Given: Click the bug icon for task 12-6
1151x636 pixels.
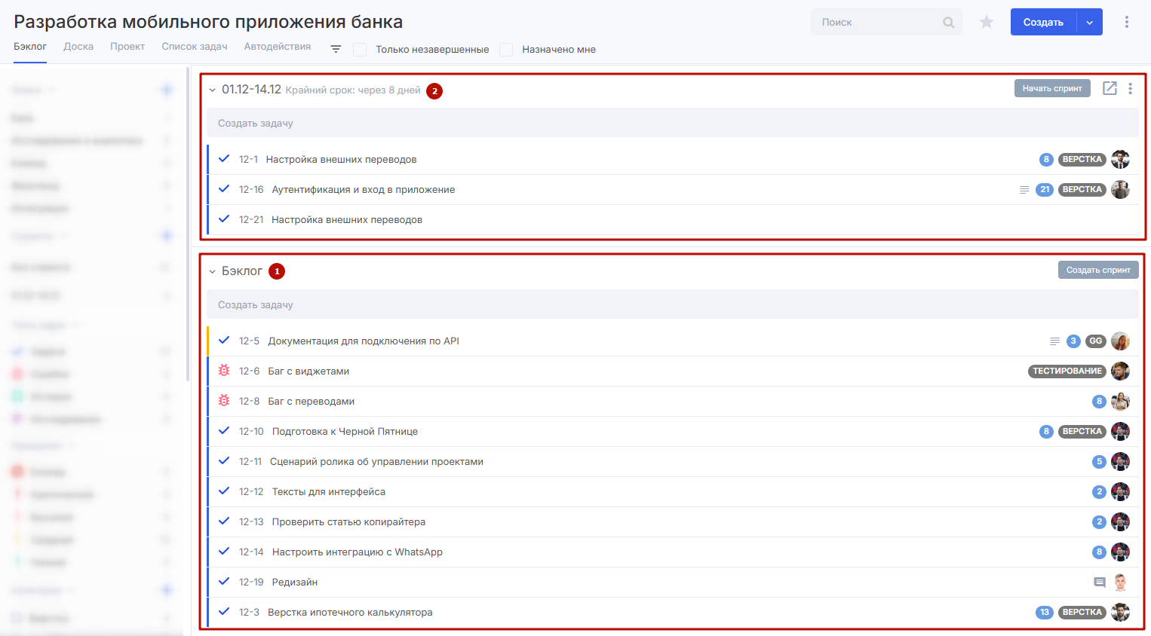Looking at the screenshot, I should click(x=224, y=371).
